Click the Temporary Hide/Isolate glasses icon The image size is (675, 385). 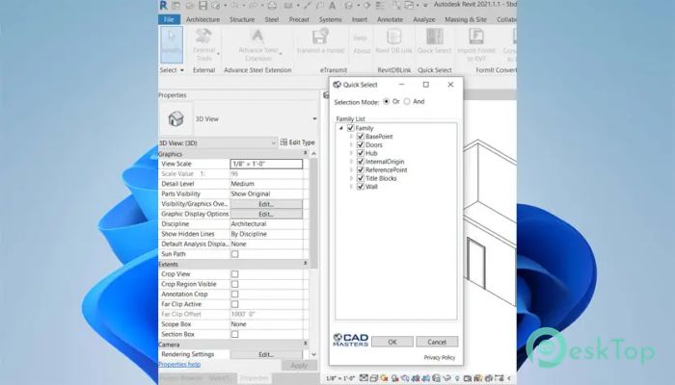point(446,378)
